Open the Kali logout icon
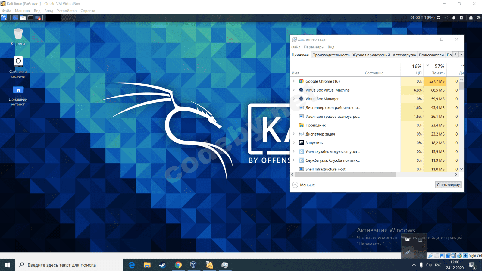 [x=478, y=18]
